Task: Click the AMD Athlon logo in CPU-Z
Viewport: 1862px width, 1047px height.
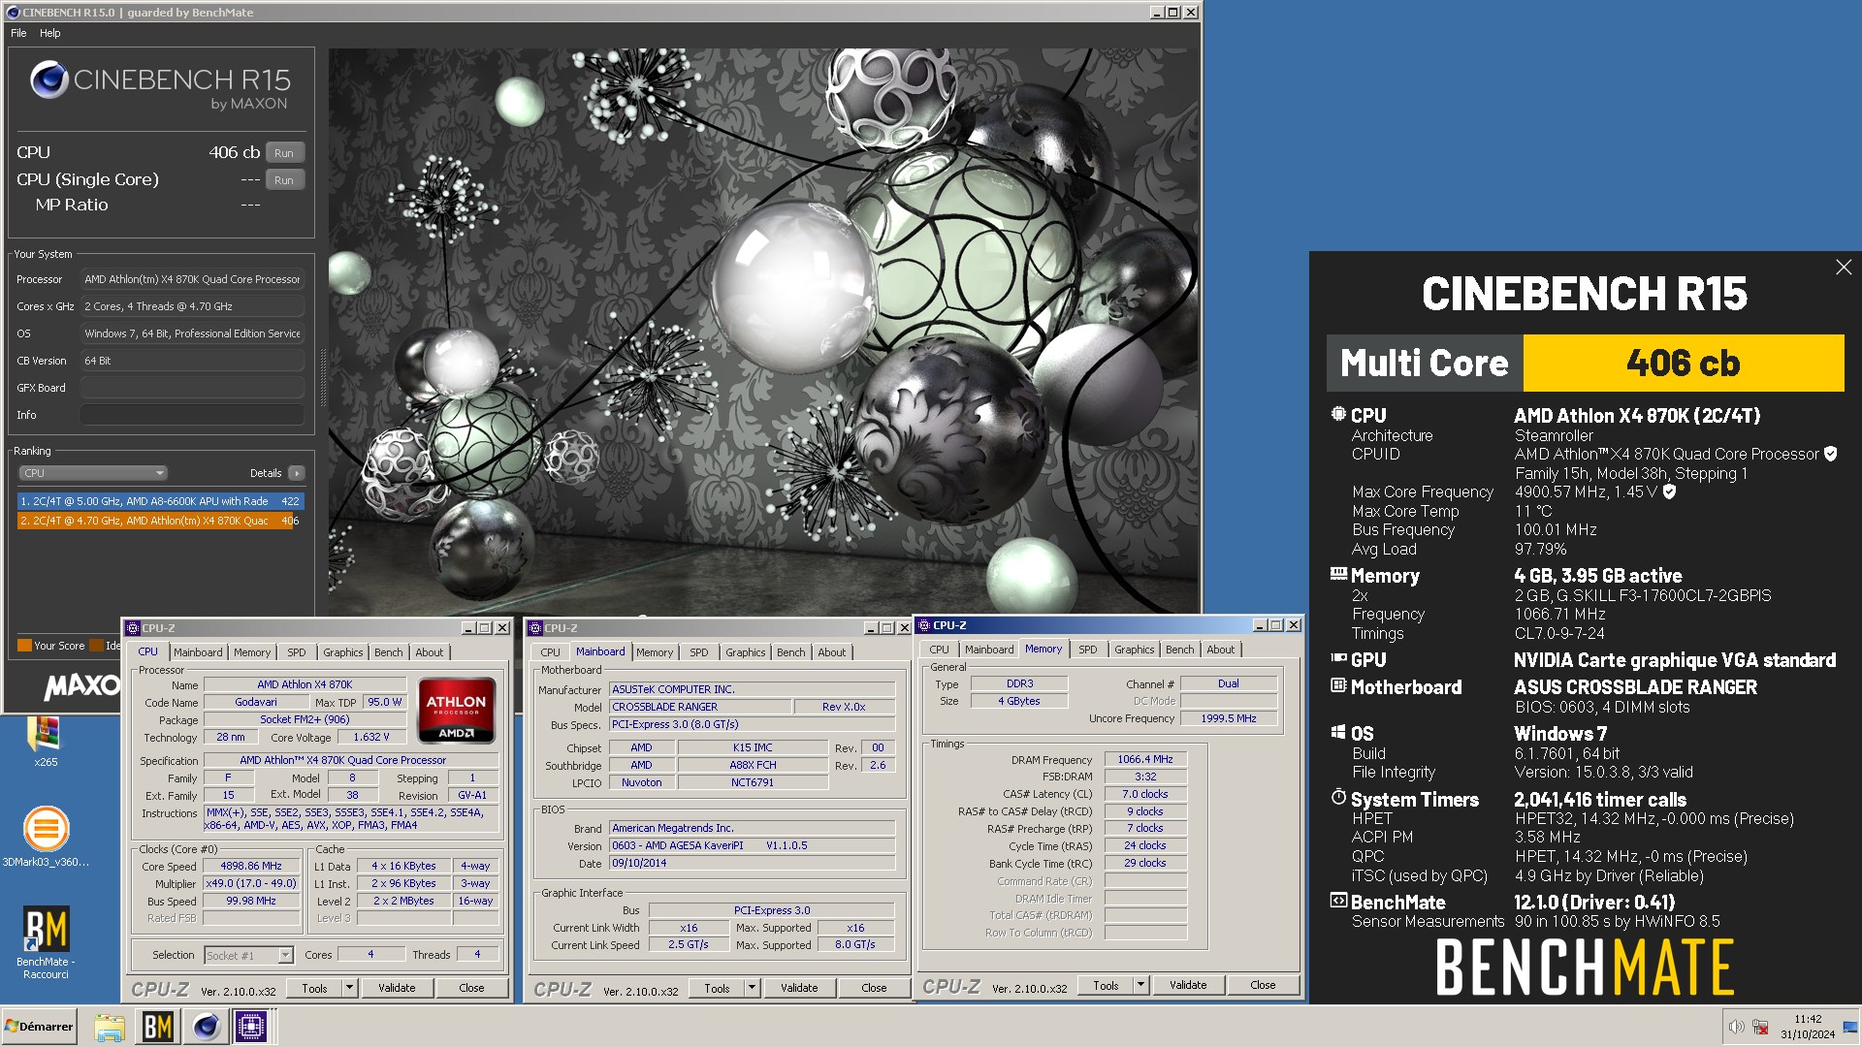Action: click(456, 710)
